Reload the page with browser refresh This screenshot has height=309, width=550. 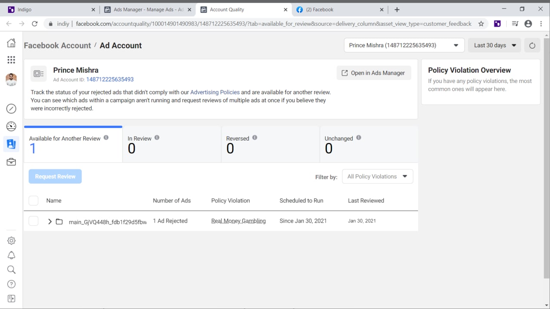(x=35, y=24)
